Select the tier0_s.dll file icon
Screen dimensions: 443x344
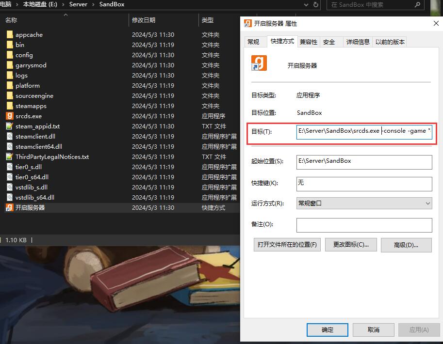(x=10, y=167)
